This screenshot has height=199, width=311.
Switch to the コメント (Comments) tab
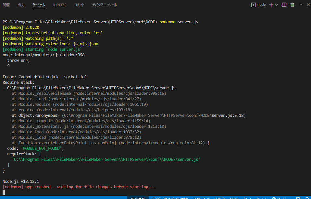pyautogui.click(x=79, y=5)
